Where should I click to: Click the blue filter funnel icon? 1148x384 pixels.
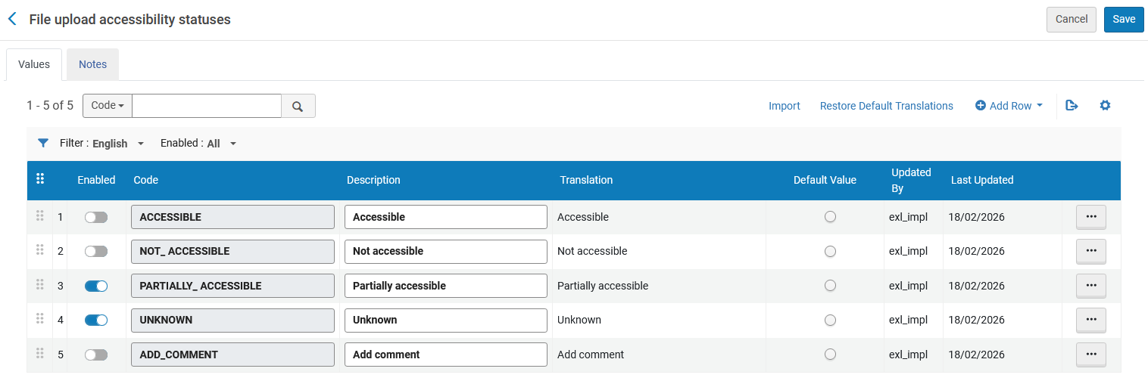43,143
